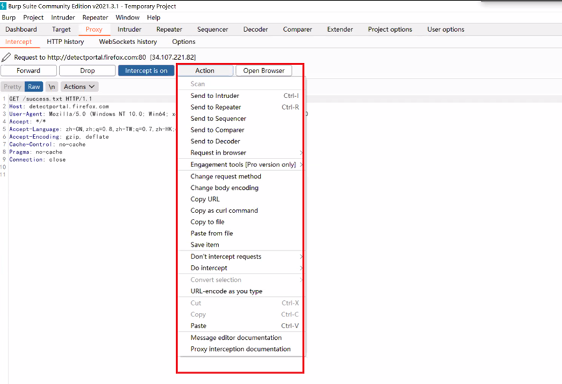Open the Comparer tab
The image size is (562, 384).
(x=298, y=29)
